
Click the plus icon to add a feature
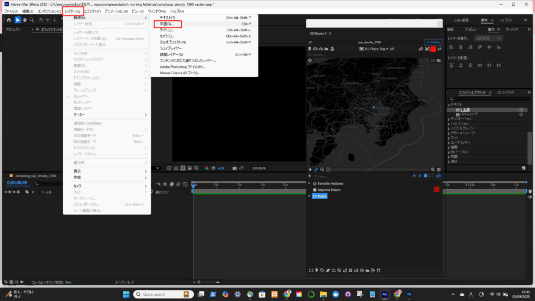310,176
